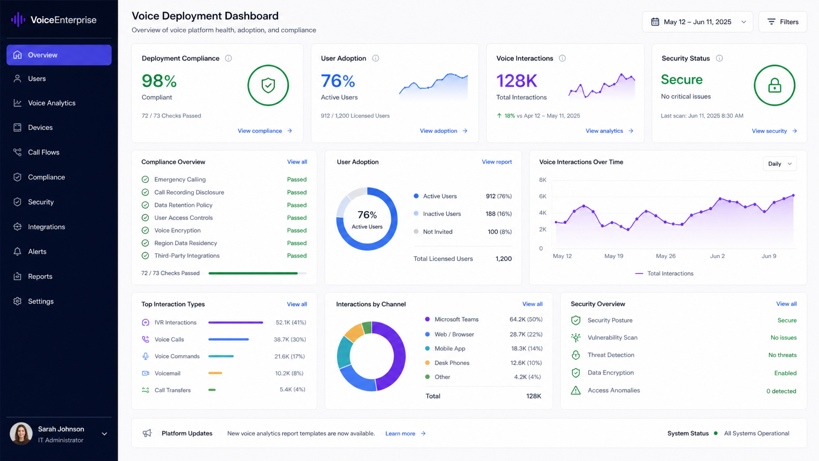Click the Call Transfers arrows icon
The height and width of the screenshot is (461, 819).
pyautogui.click(x=146, y=390)
